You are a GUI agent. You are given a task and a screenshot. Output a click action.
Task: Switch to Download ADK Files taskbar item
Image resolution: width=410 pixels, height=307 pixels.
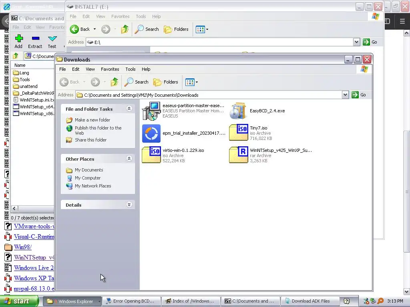pyautogui.click(x=310, y=301)
